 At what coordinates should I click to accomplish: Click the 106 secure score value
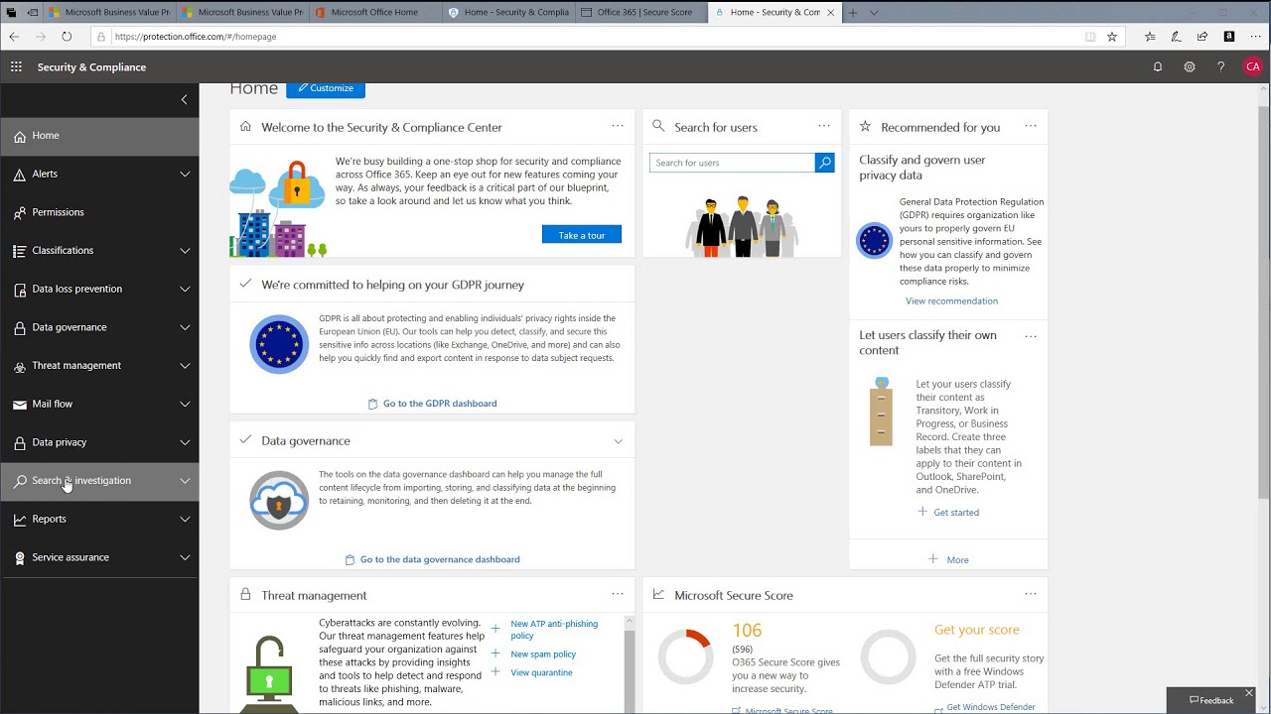[x=747, y=630]
